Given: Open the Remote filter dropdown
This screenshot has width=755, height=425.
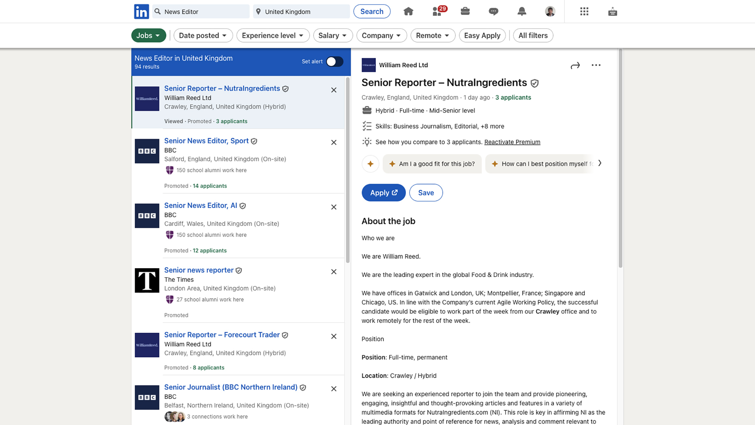Looking at the screenshot, I should (x=433, y=36).
